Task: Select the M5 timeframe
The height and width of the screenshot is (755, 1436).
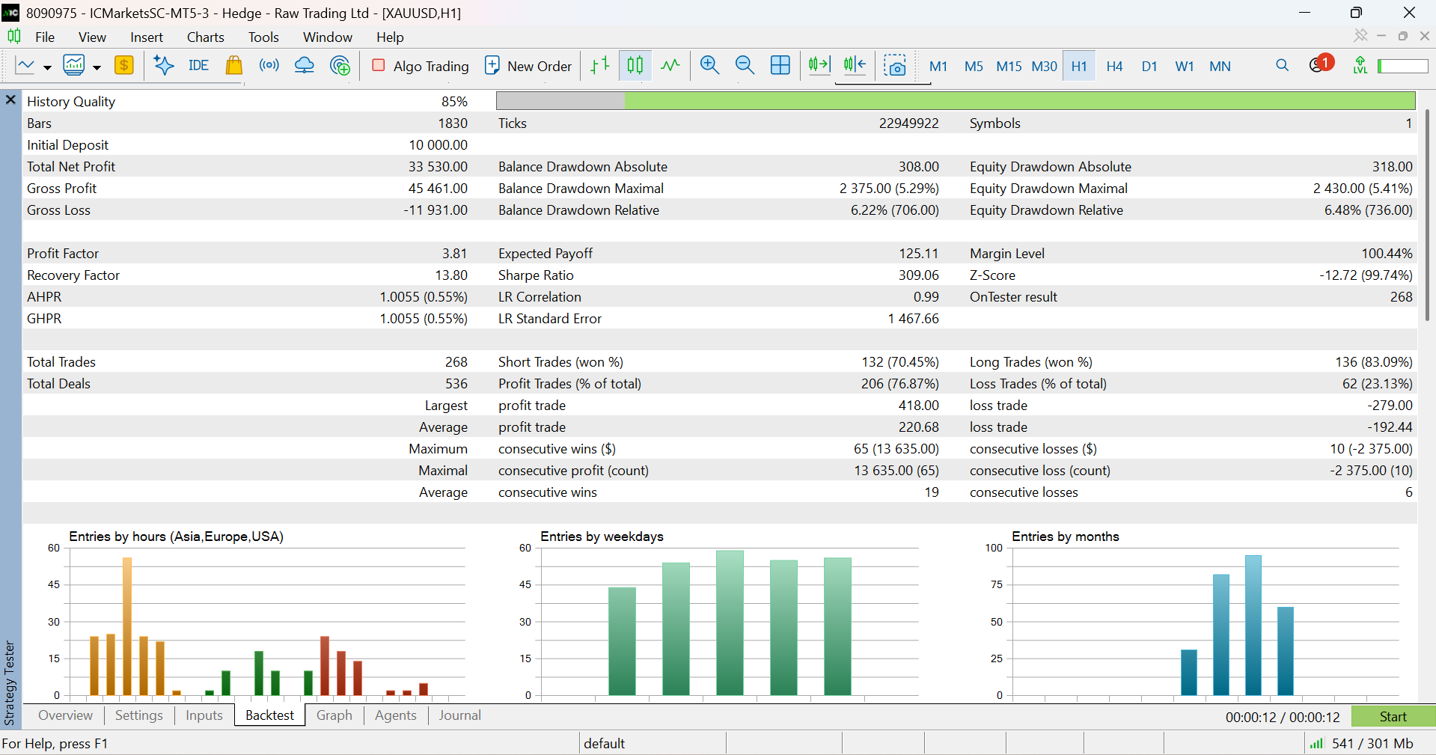Action: pos(974,66)
